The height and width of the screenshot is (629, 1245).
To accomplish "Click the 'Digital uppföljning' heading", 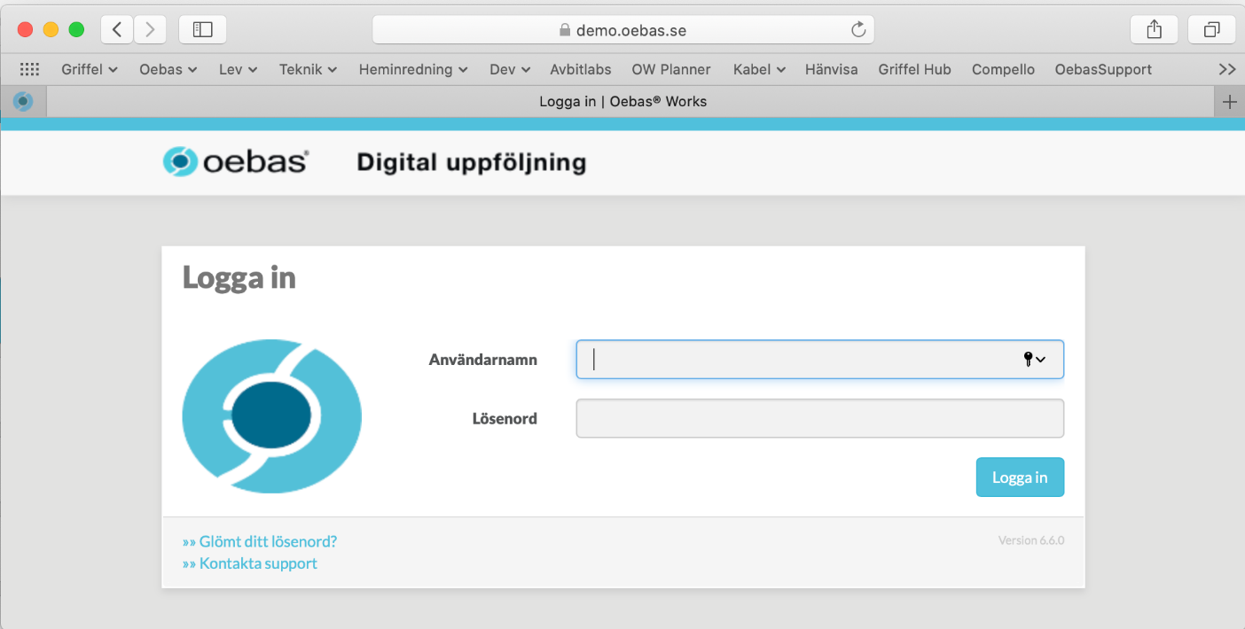I will pos(471,163).
